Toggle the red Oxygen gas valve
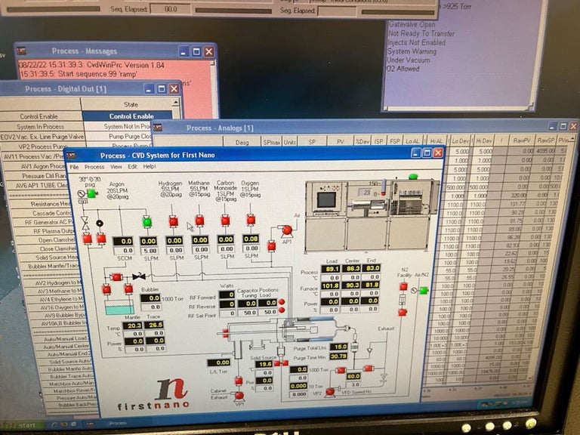The width and height of the screenshot is (580, 435). 251,220
